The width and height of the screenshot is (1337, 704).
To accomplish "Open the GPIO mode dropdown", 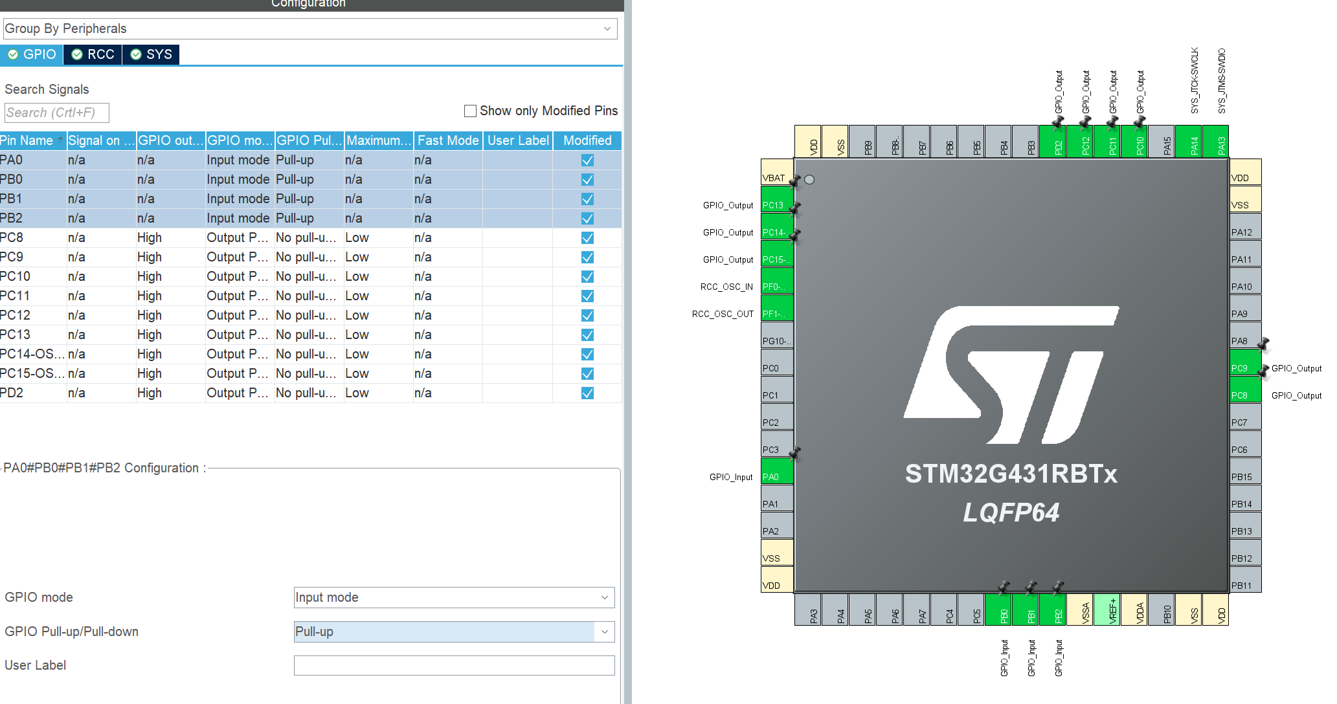I will (x=454, y=597).
